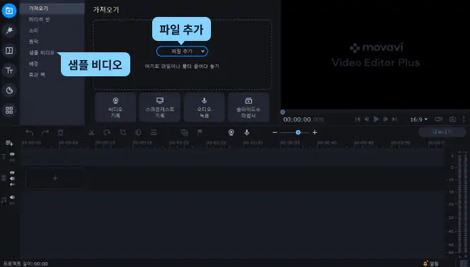Open the player more options menu
Image resolution: width=470 pixels, height=267 pixels.
click(x=464, y=119)
